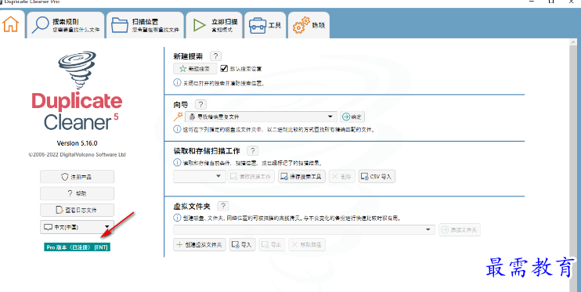Click the 注册产品 shield button

(77, 177)
